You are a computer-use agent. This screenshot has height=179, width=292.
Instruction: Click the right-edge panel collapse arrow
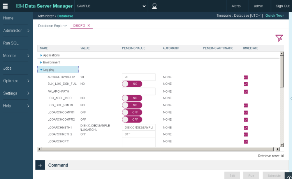290,98
